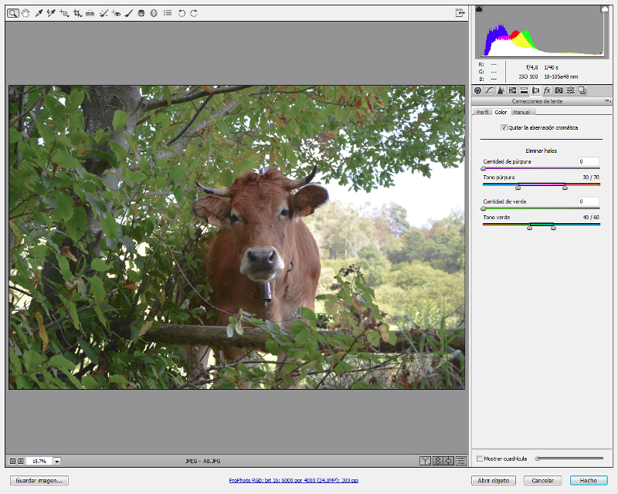The width and height of the screenshot is (618, 494).
Task: Open the Tone Curve panel icon
Action: [x=489, y=90]
